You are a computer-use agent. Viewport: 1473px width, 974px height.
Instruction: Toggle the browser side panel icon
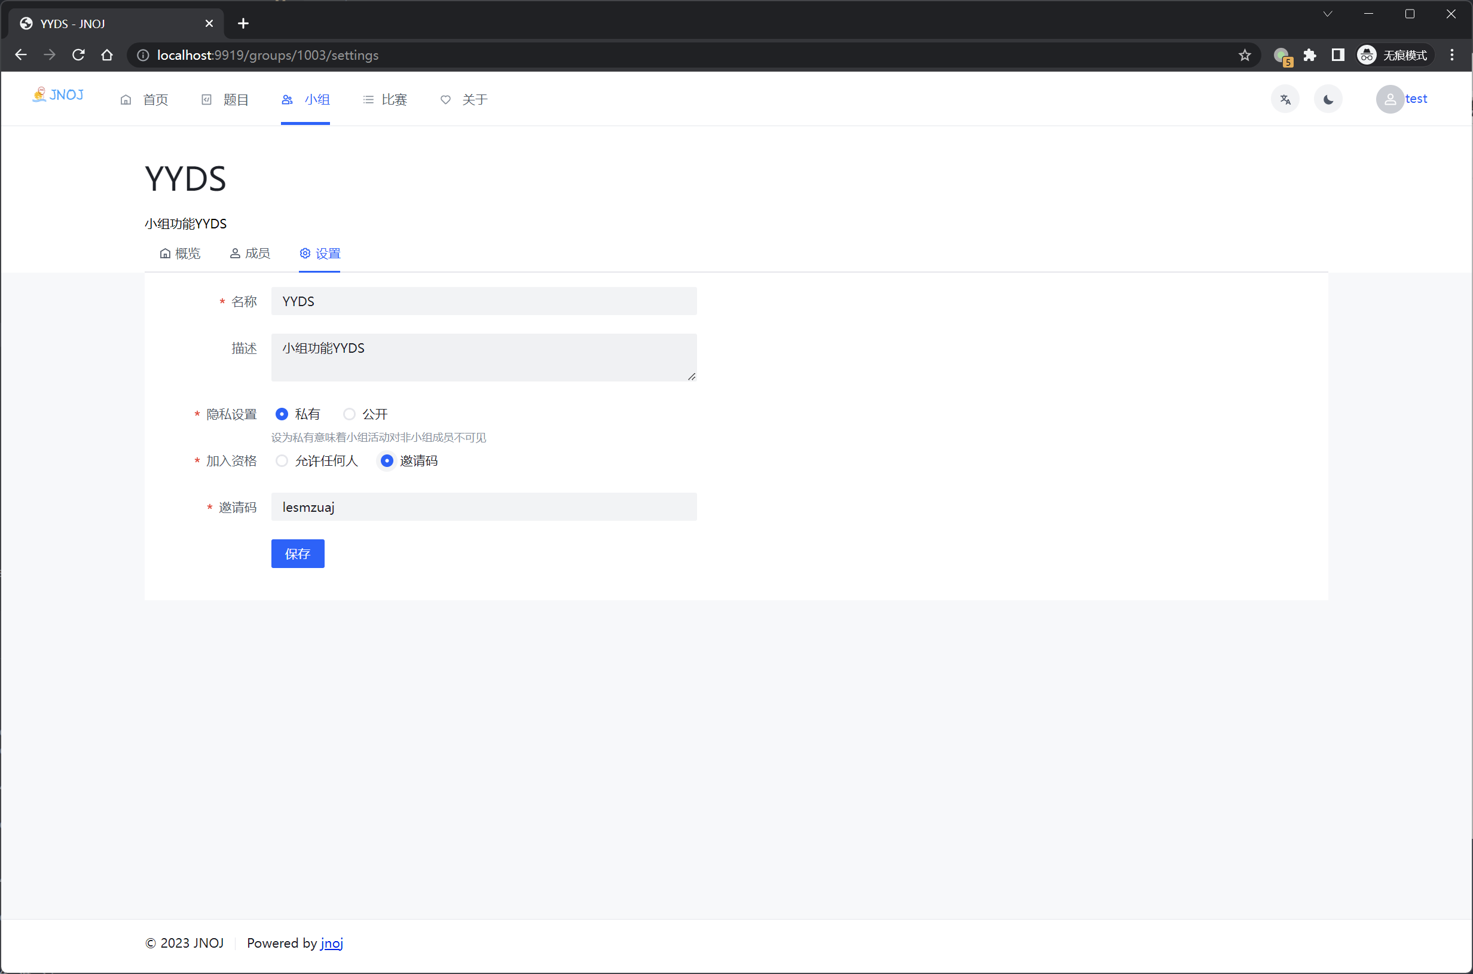click(x=1338, y=55)
